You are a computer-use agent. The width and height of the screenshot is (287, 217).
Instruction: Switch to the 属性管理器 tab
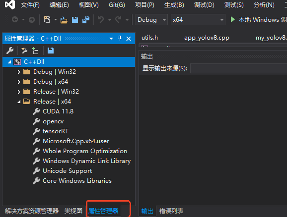[103, 211]
